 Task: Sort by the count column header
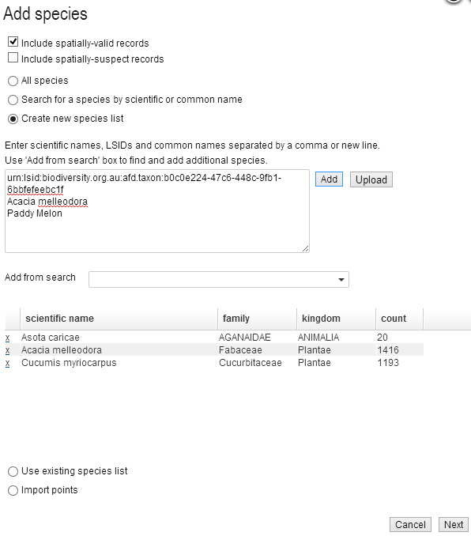(x=399, y=319)
